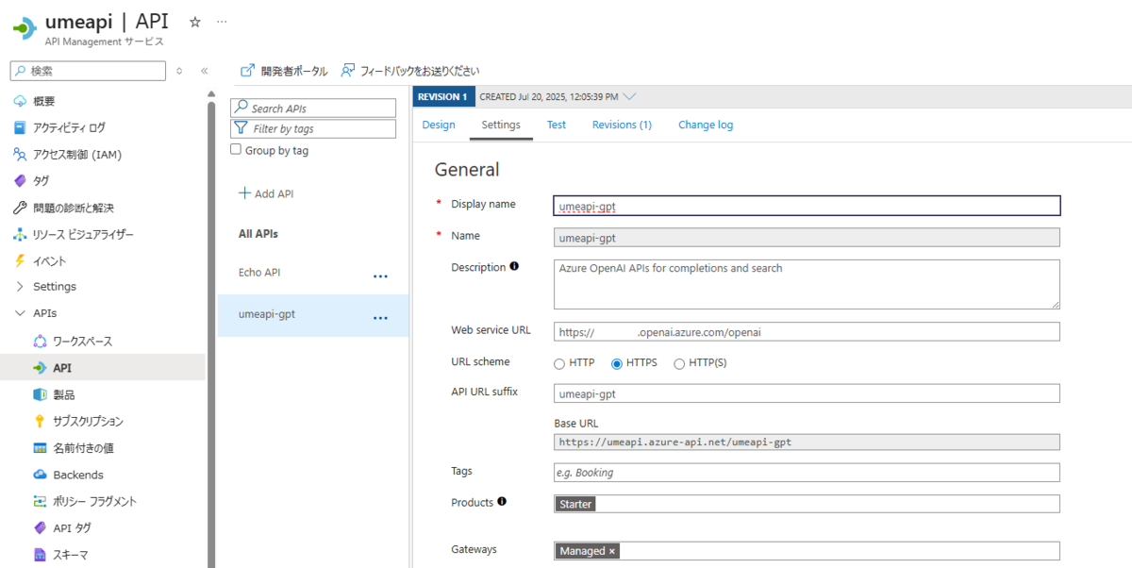
Task: Click the REVISION 1 badge
Action: [443, 96]
